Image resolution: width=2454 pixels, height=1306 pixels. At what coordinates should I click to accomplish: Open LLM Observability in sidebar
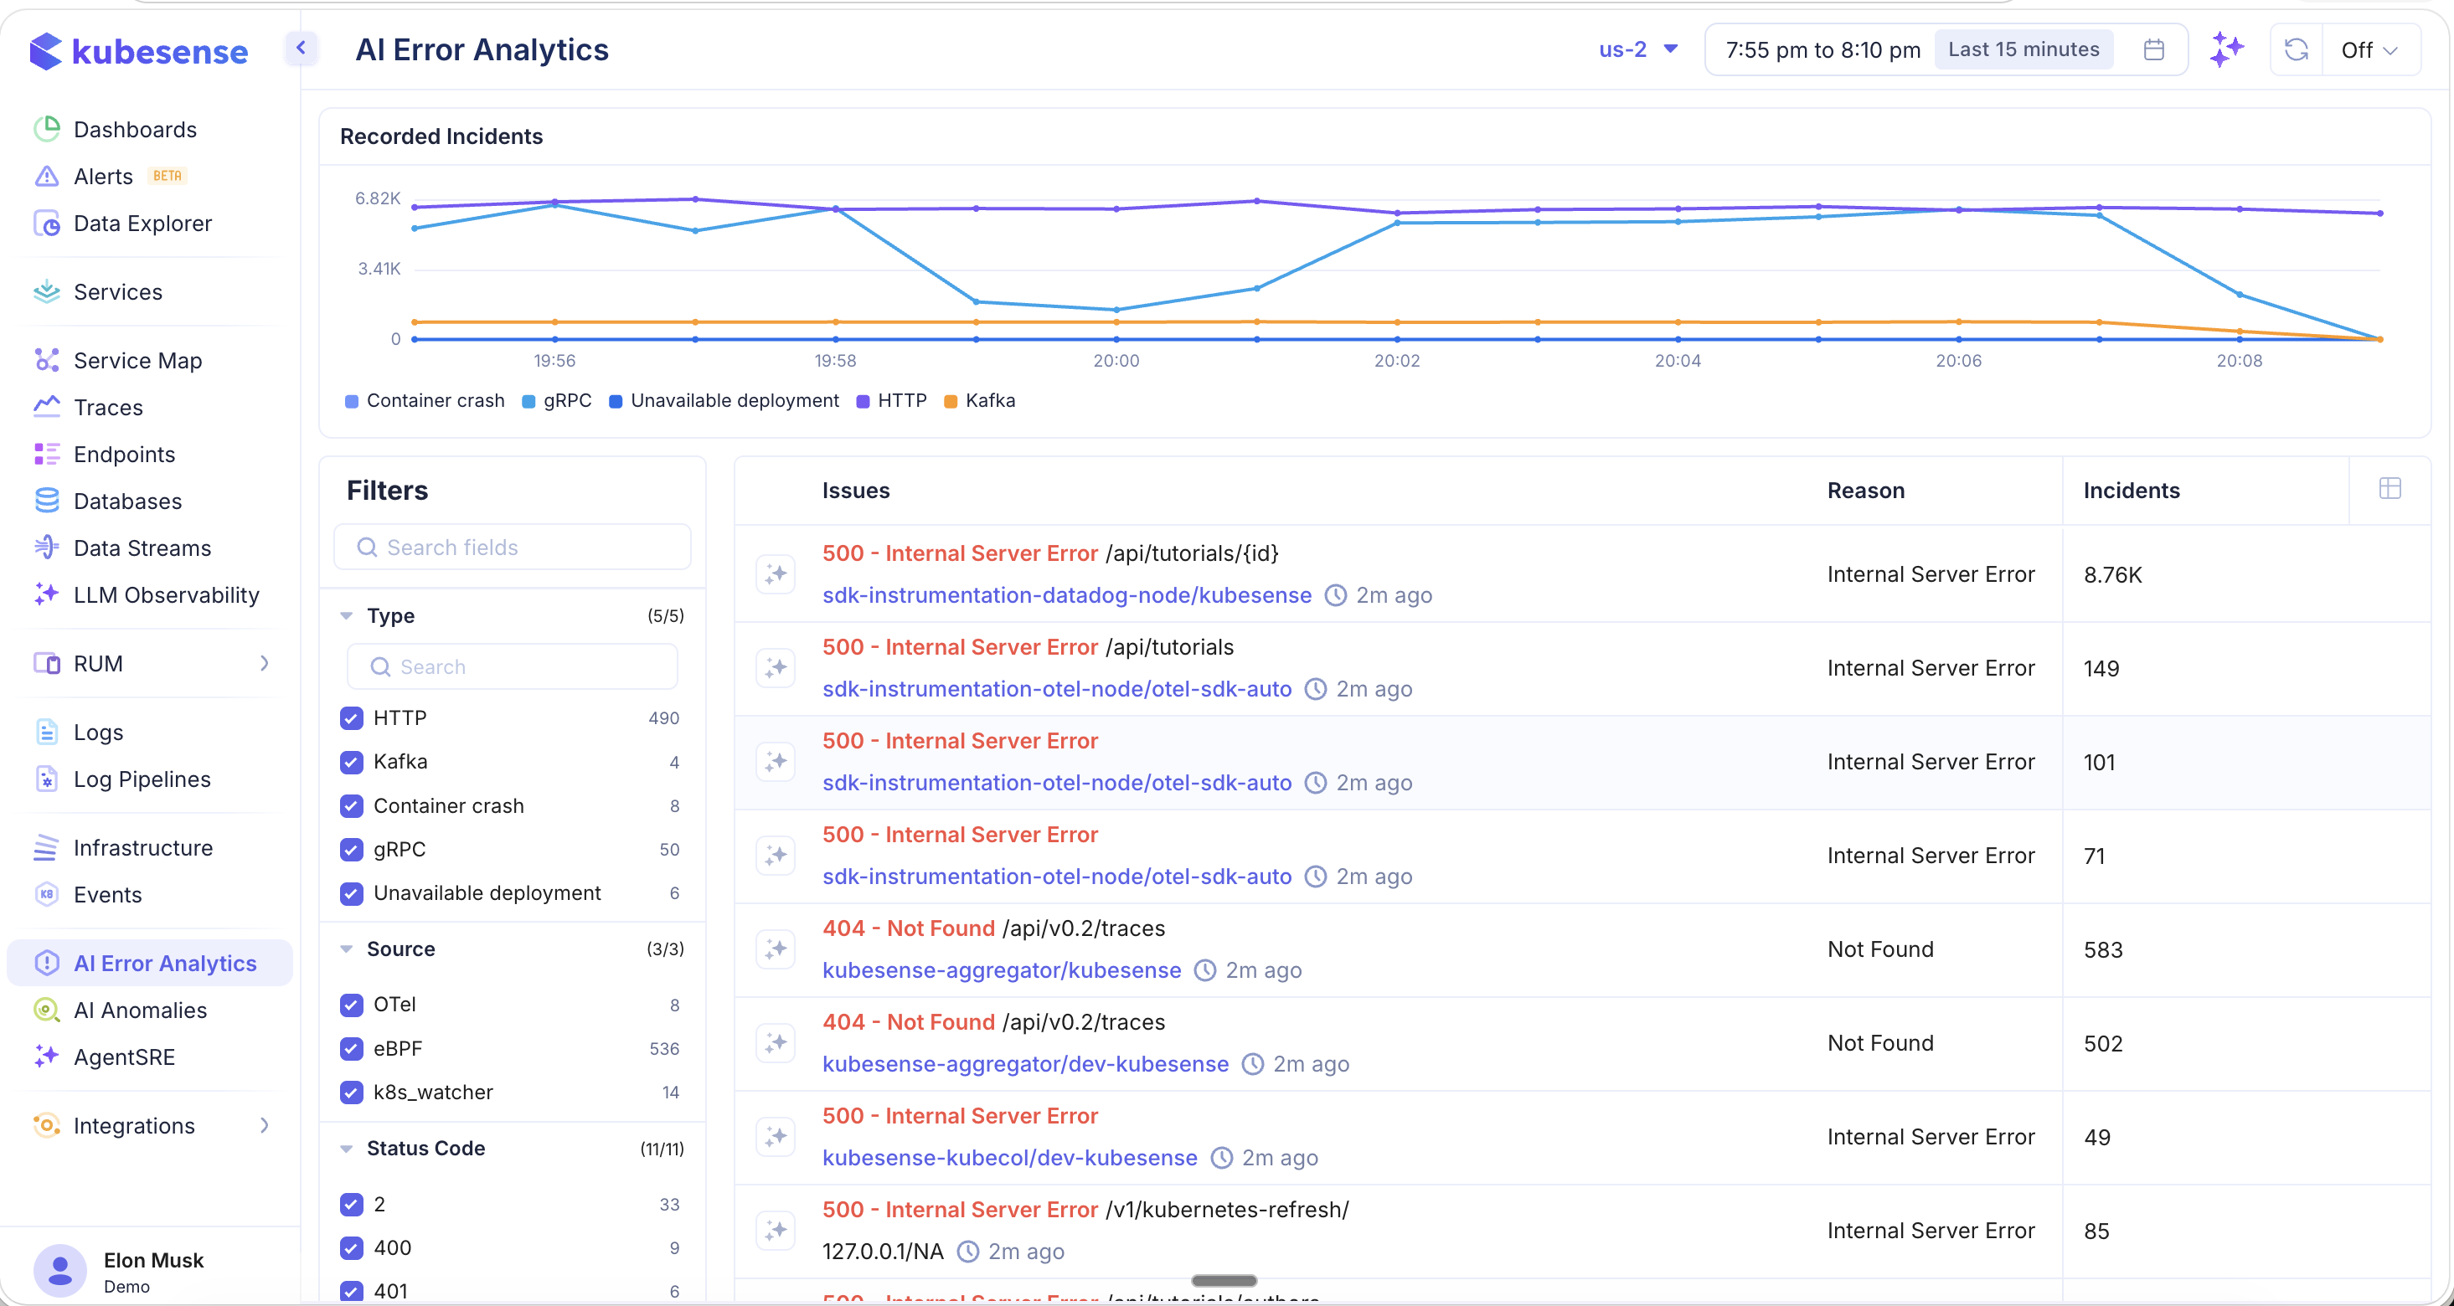[167, 595]
